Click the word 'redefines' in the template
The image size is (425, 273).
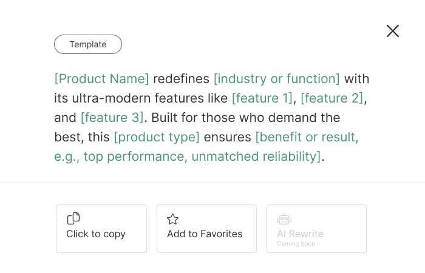(x=181, y=79)
